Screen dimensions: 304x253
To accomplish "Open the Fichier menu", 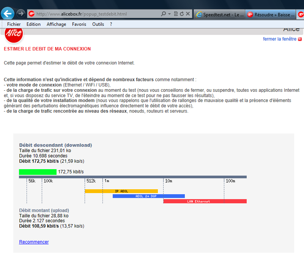I will click(14, 24).
